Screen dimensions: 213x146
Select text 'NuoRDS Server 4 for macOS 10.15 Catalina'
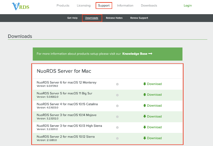coord(67,104)
